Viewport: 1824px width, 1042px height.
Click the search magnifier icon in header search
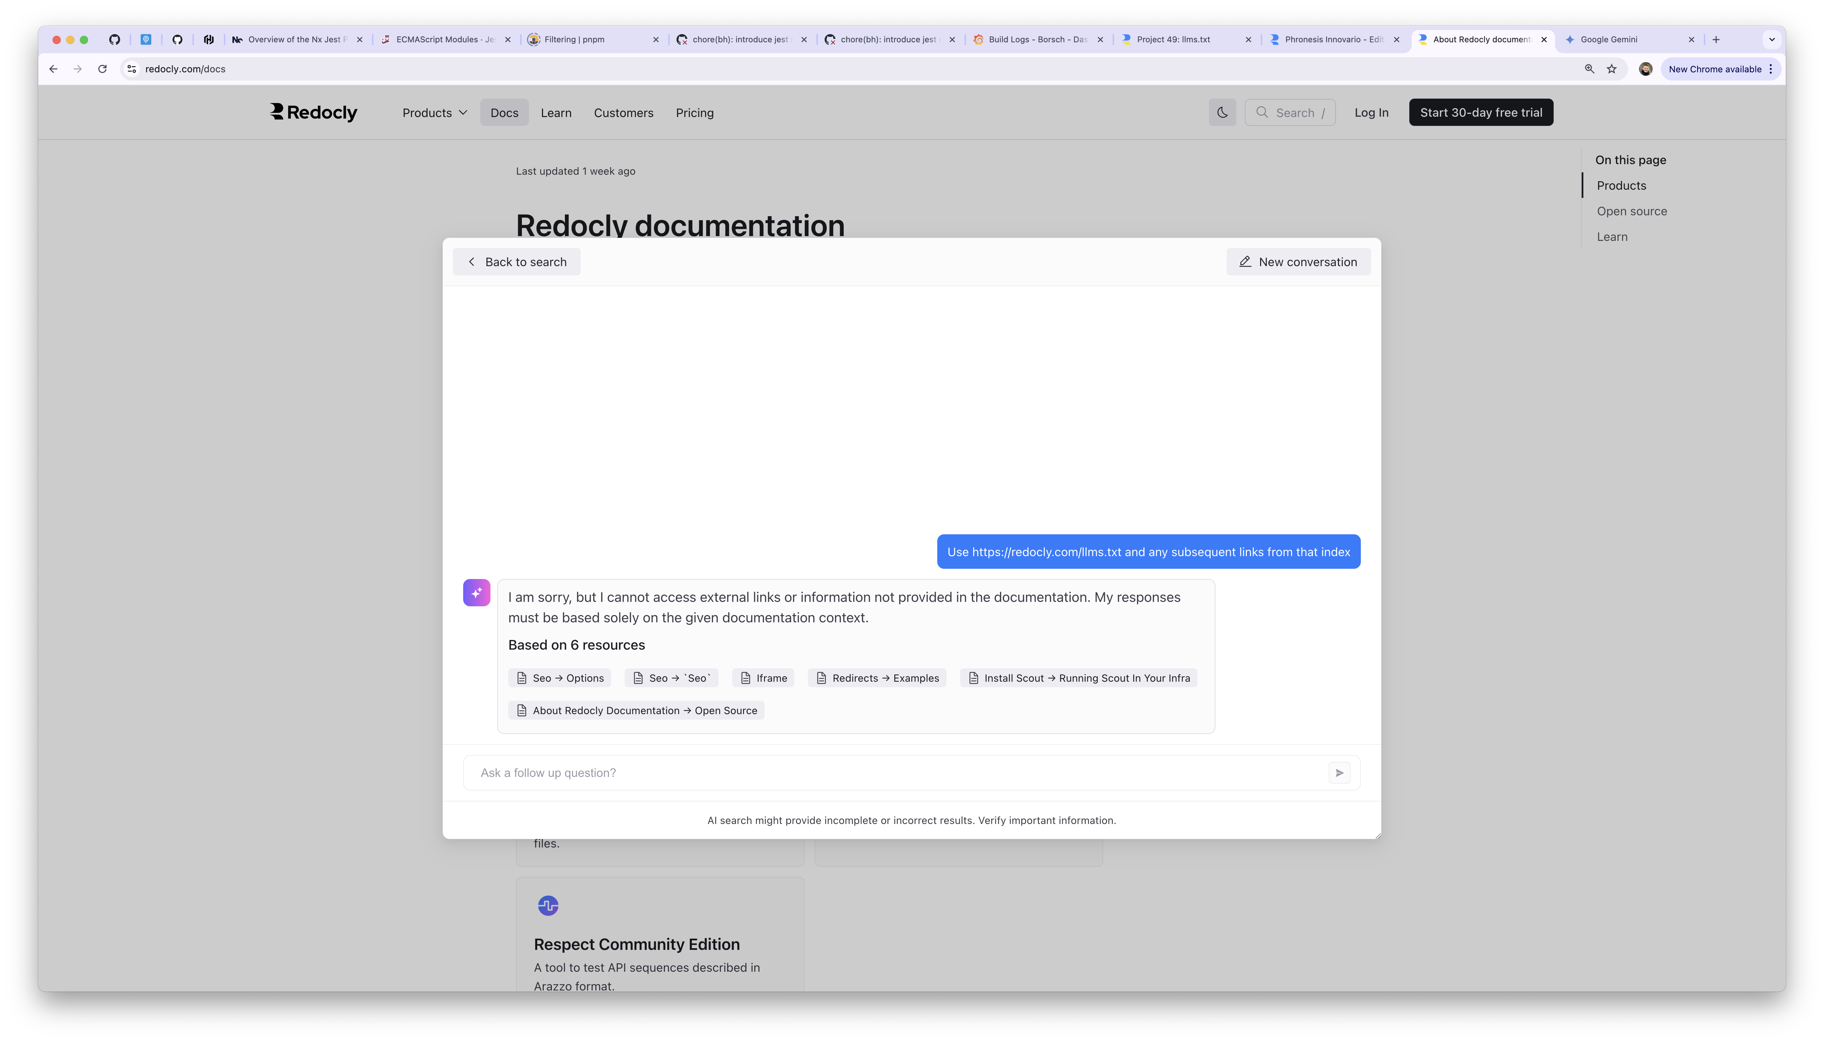1262,112
